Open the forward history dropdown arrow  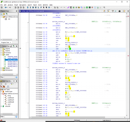[x=12, y=7]
